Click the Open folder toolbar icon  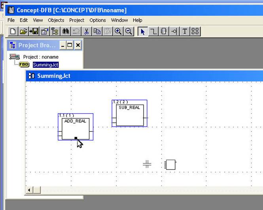23,31
